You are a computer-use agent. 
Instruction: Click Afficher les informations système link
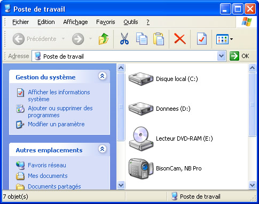point(59,95)
